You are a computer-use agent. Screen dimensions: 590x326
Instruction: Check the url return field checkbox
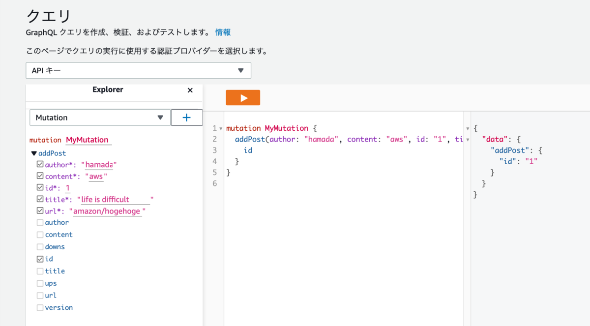(x=40, y=295)
